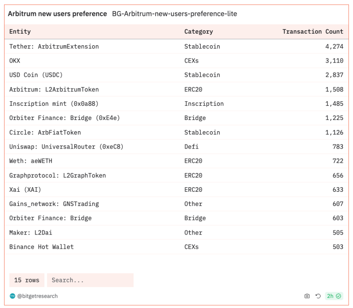Click the bitgetresearch avatar icon
Image resolution: width=353 pixels, height=308 pixels.
pyautogui.click(x=12, y=296)
